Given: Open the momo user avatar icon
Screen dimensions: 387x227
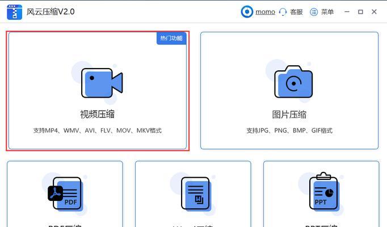Looking at the screenshot, I should coord(247,11).
